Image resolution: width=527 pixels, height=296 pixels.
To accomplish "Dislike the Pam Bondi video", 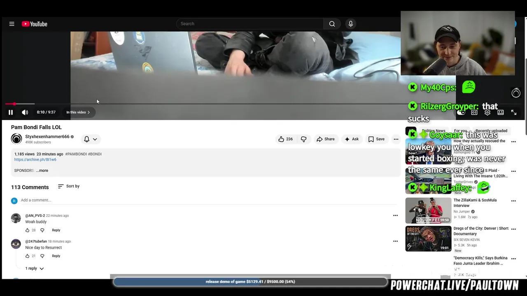I will pos(303,139).
